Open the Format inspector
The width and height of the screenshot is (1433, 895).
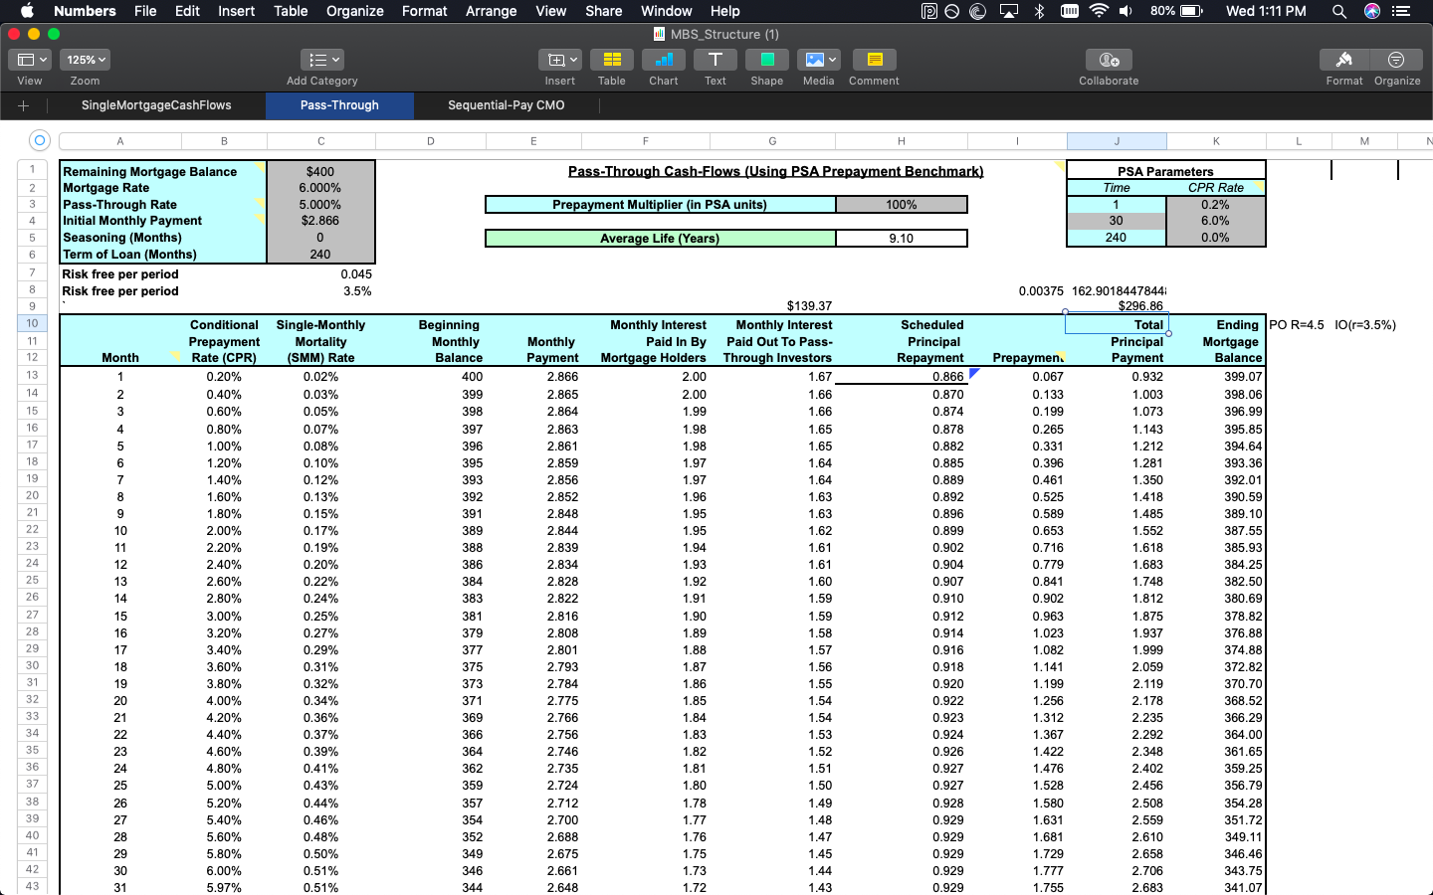[1344, 60]
